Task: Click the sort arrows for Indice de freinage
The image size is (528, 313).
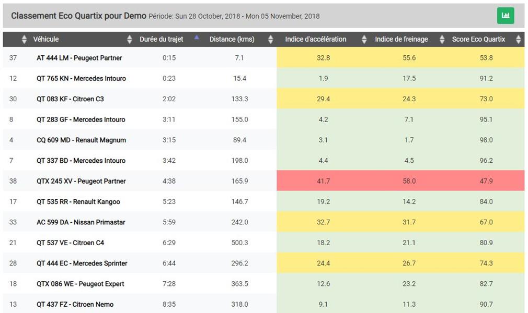Action: (x=442, y=39)
